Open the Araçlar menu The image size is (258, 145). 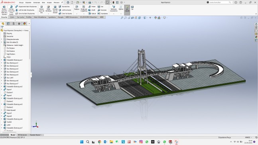(49, 2)
